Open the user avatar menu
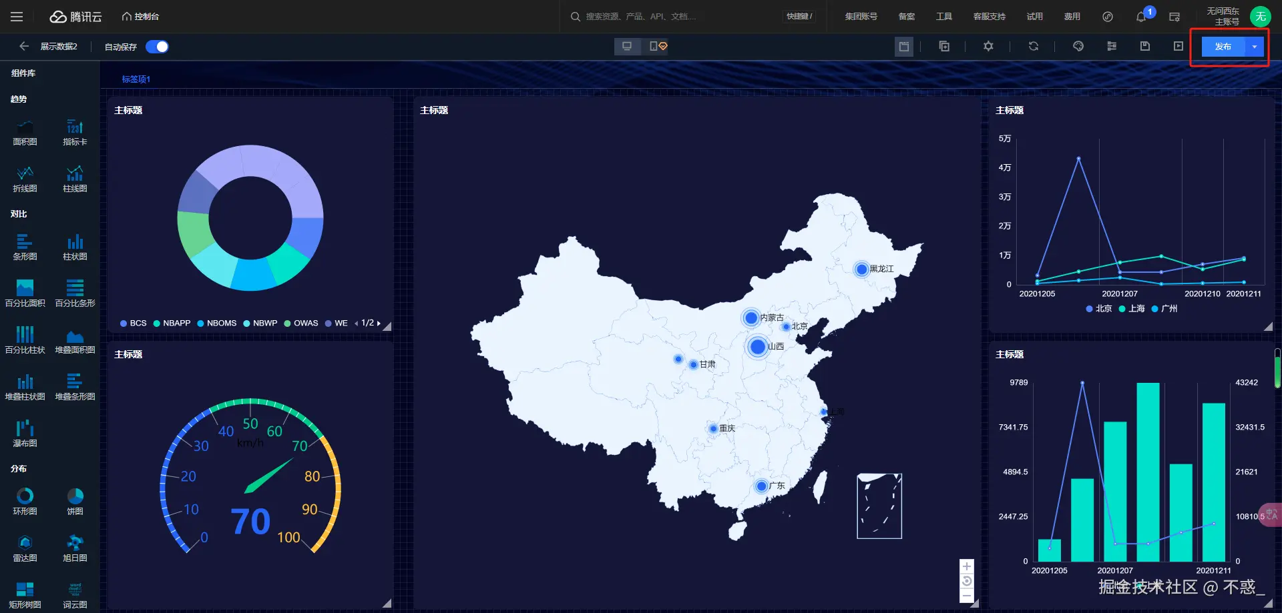Viewport: 1282px width, 613px height. (x=1260, y=17)
